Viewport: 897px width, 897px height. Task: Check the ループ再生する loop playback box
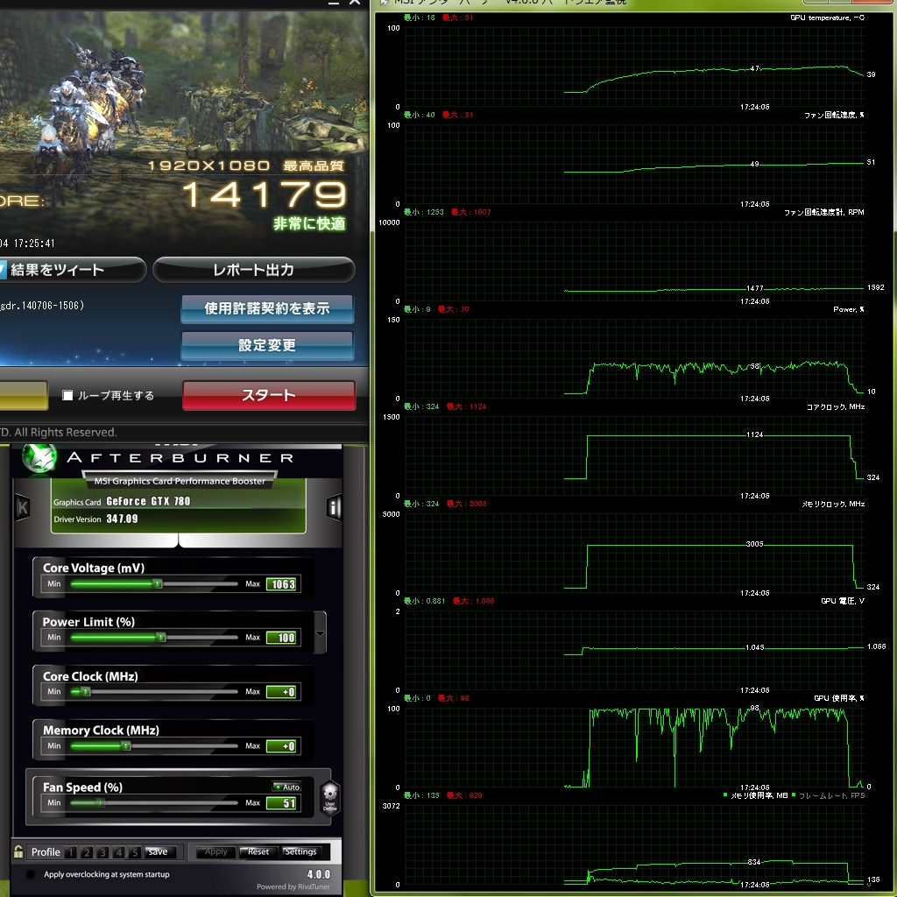point(67,395)
